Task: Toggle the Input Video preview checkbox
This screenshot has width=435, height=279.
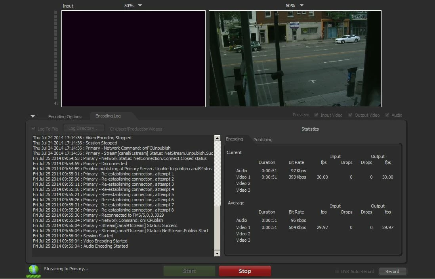Action: (316, 115)
